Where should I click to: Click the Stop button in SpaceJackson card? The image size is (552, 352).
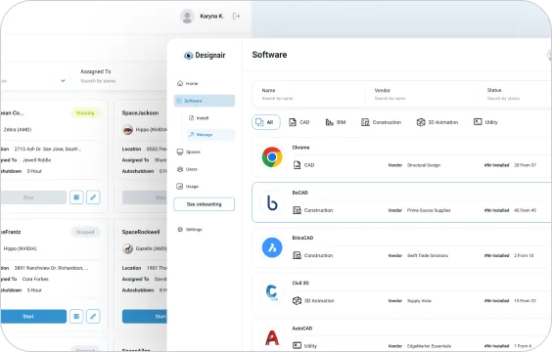pyautogui.click(x=145, y=198)
